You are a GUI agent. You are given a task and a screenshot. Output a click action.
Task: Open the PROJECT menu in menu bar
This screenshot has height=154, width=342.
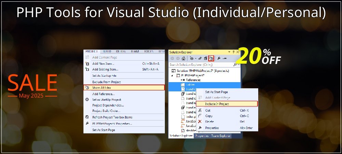(91, 51)
